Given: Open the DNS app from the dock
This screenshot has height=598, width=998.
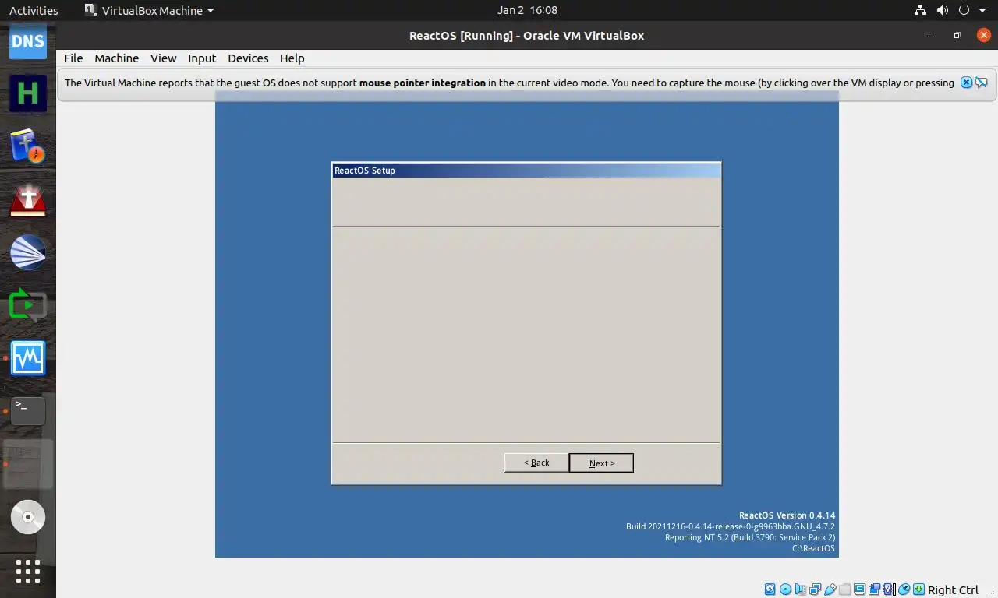Looking at the screenshot, I should pos(28,42).
